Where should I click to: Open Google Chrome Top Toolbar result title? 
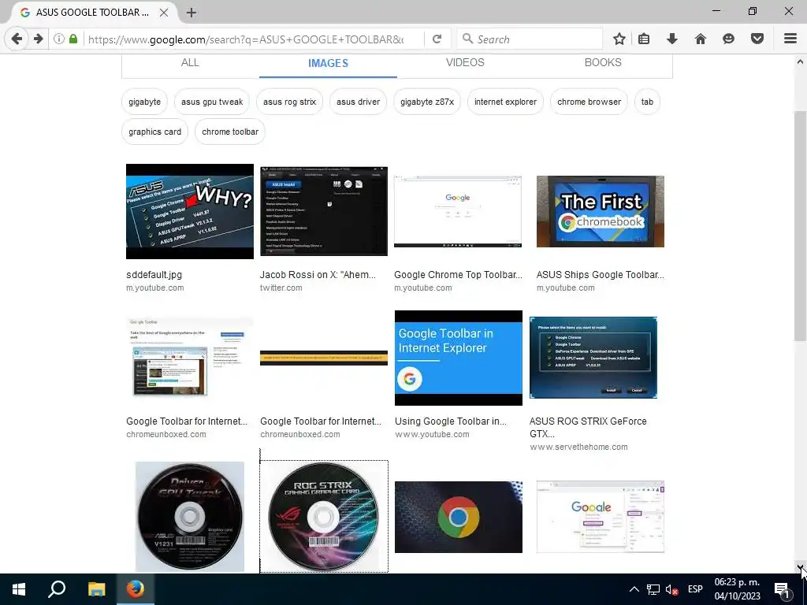[x=458, y=275]
